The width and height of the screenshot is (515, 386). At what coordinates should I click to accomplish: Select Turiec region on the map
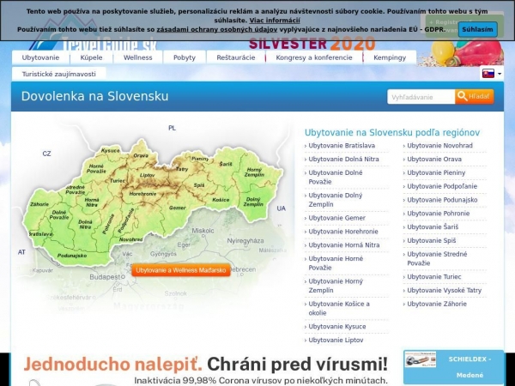[x=118, y=180]
